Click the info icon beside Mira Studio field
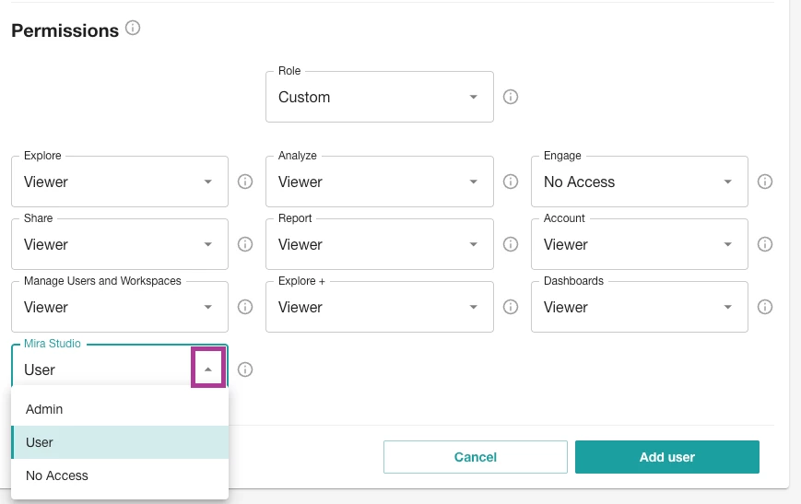This screenshot has width=801, height=504. 245,369
